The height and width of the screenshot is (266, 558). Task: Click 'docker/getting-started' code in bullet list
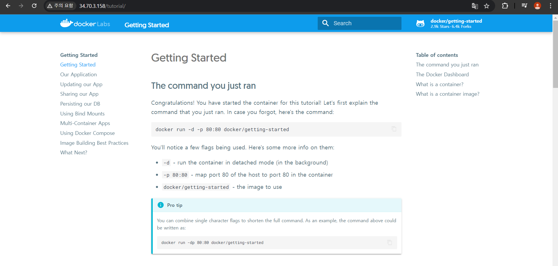click(196, 187)
